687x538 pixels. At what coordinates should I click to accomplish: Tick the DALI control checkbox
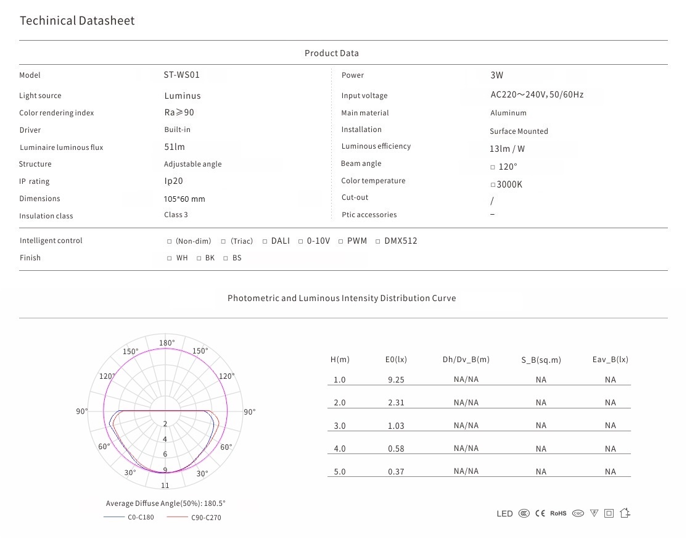point(265,241)
